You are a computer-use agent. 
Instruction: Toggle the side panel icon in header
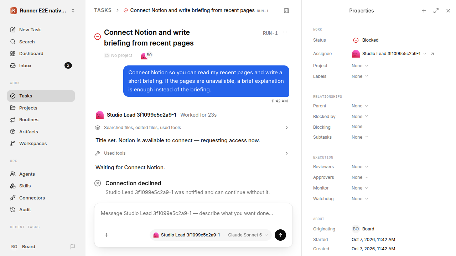pos(286,11)
